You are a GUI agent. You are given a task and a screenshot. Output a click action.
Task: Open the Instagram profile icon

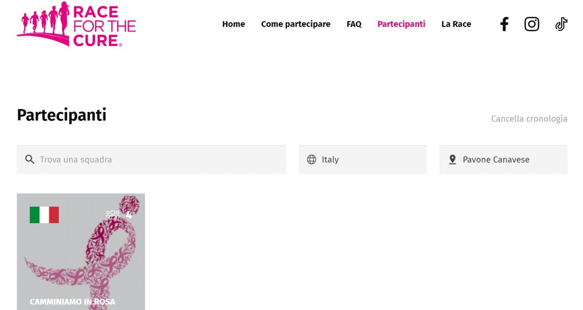pyautogui.click(x=532, y=24)
